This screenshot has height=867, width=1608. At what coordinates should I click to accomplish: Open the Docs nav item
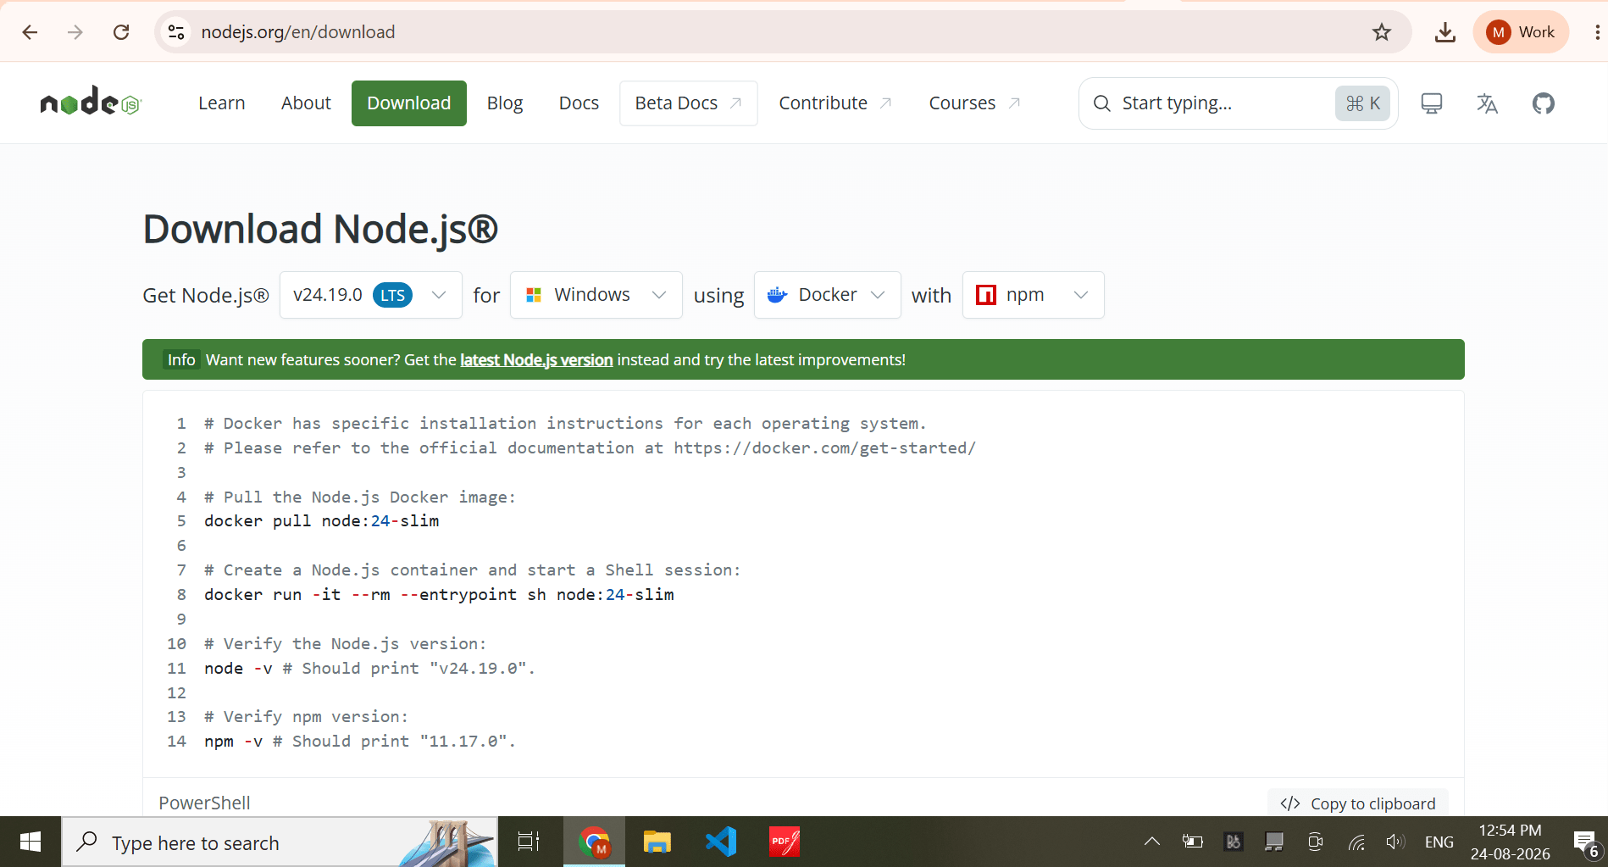point(579,103)
